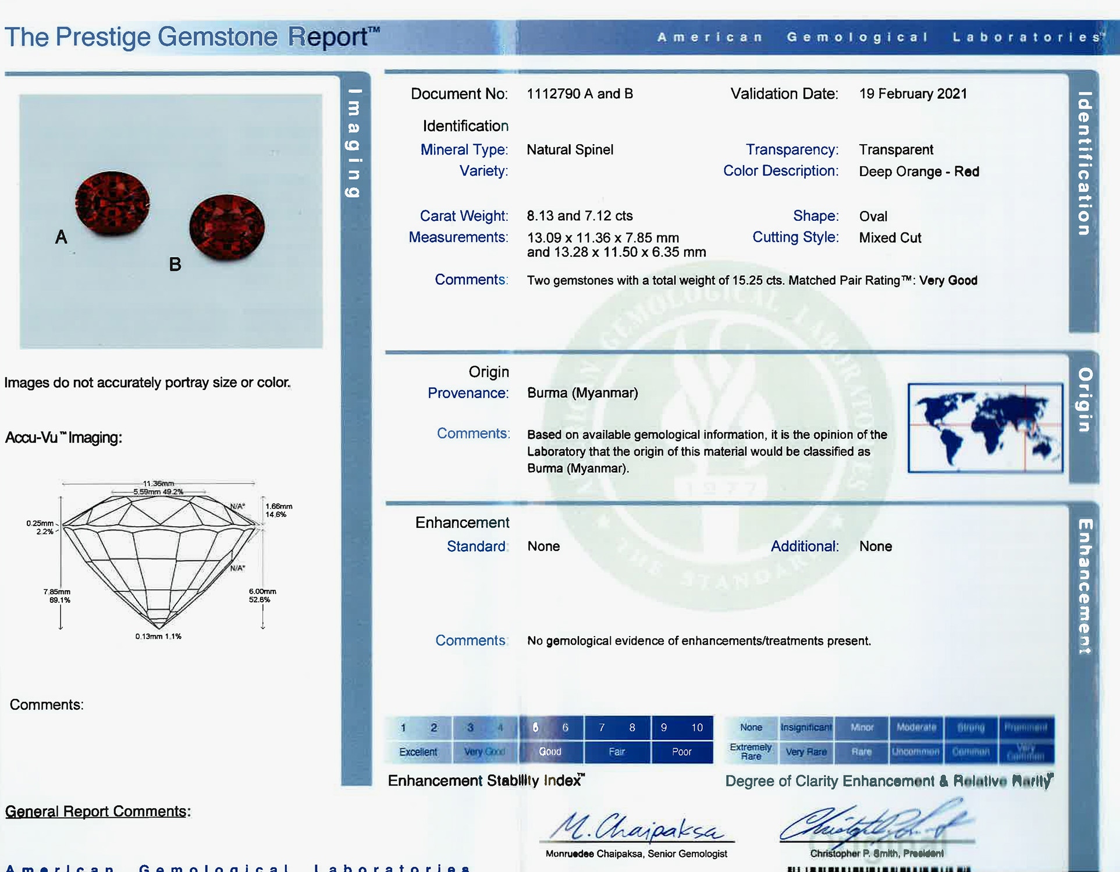Screen dimensions: 1120x872
Task: Click the General Report Comments heading
Action: (98, 811)
